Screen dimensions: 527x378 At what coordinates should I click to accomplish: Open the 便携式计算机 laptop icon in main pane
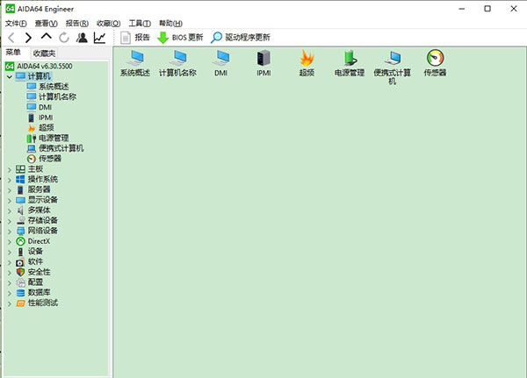click(x=393, y=58)
